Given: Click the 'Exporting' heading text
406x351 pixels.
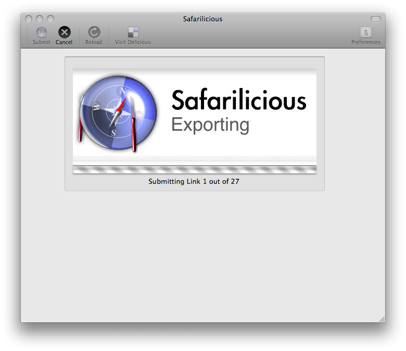Looking at the screenshot, I should pos(210,126).
